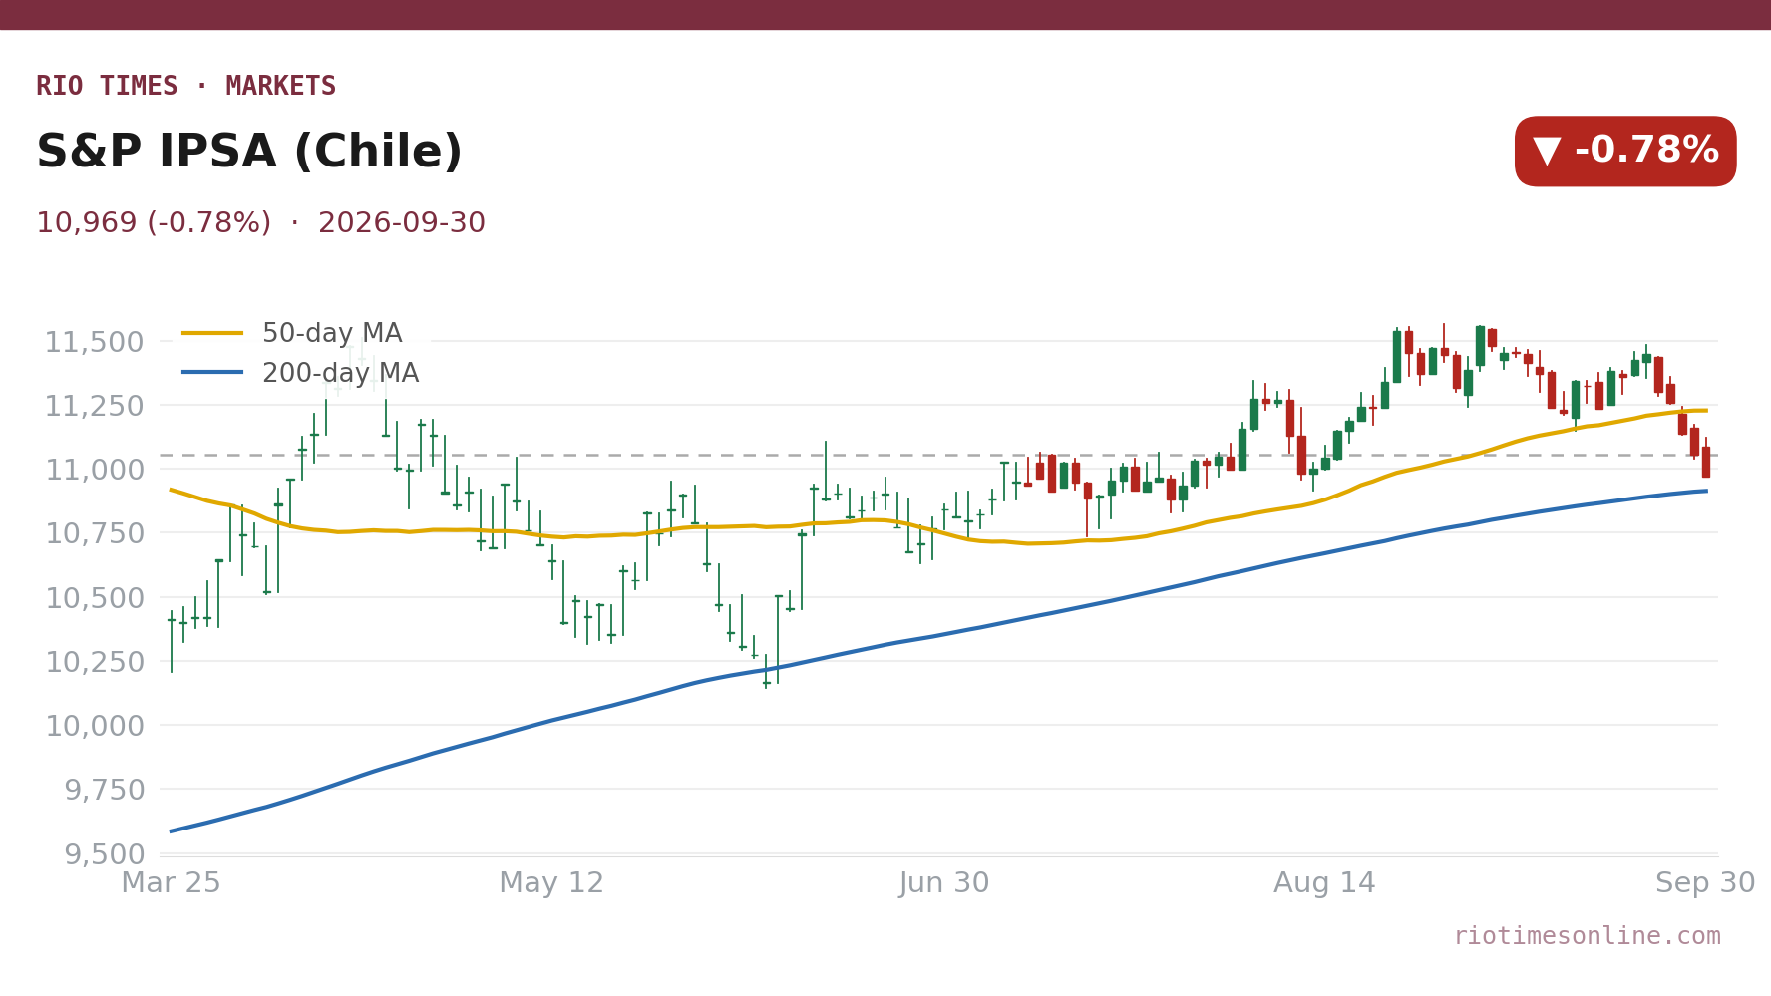Click the 11,000 y-axis label

click(x=95, y=470)
